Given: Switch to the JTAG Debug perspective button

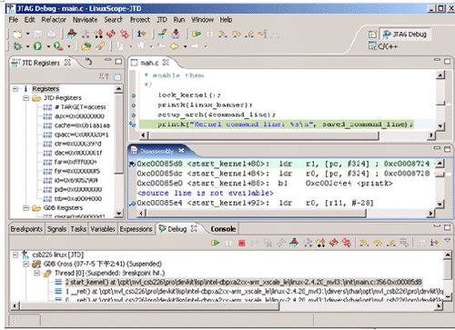Looking at the screenshot, I should click(x=405, y=35).
